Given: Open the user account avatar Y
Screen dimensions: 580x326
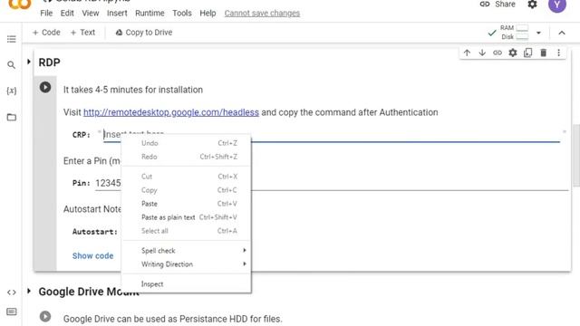Looking at the screenshot, I should (557, 5).
